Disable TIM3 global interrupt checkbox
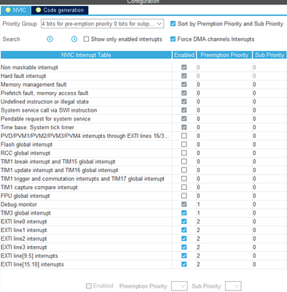This screenshot has width=287, height=292. click(184, 213)
